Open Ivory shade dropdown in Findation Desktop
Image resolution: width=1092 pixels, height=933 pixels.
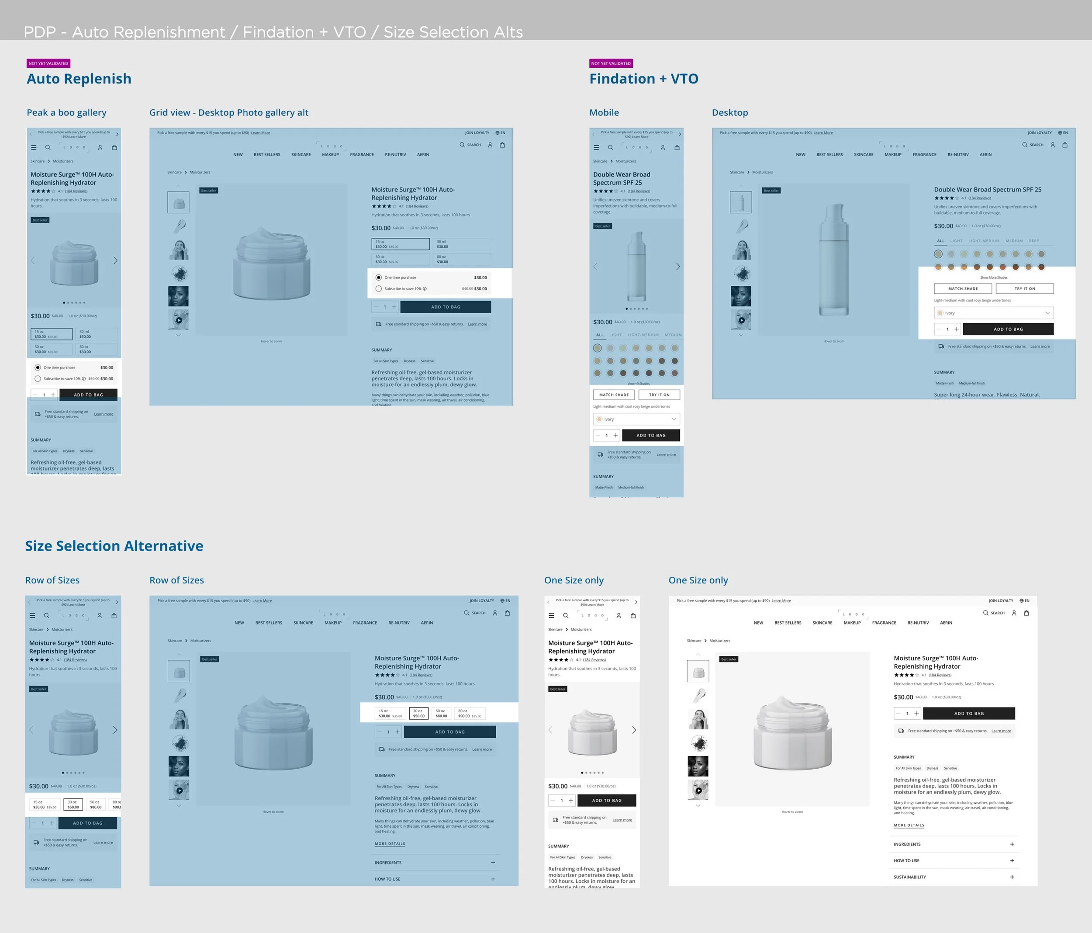(993, 313)
